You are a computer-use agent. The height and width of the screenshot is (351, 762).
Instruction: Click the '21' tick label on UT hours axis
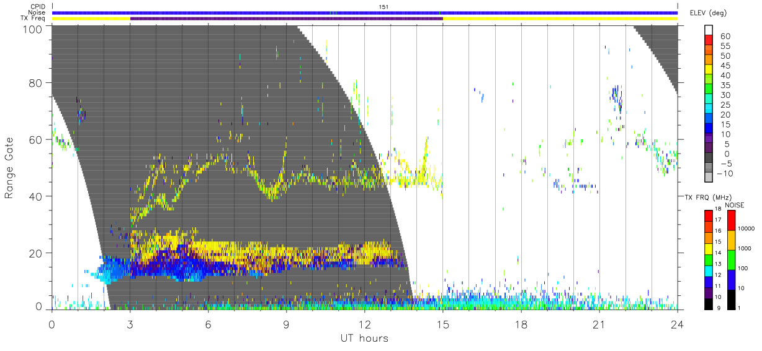[x=599, y=323]
